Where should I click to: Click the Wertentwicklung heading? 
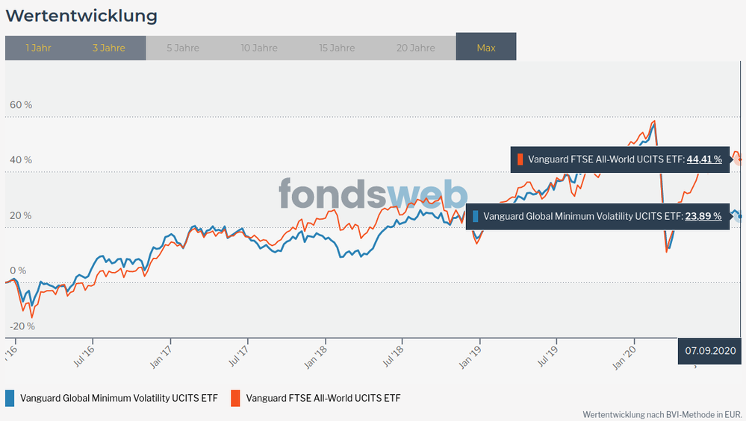point(81,15)
